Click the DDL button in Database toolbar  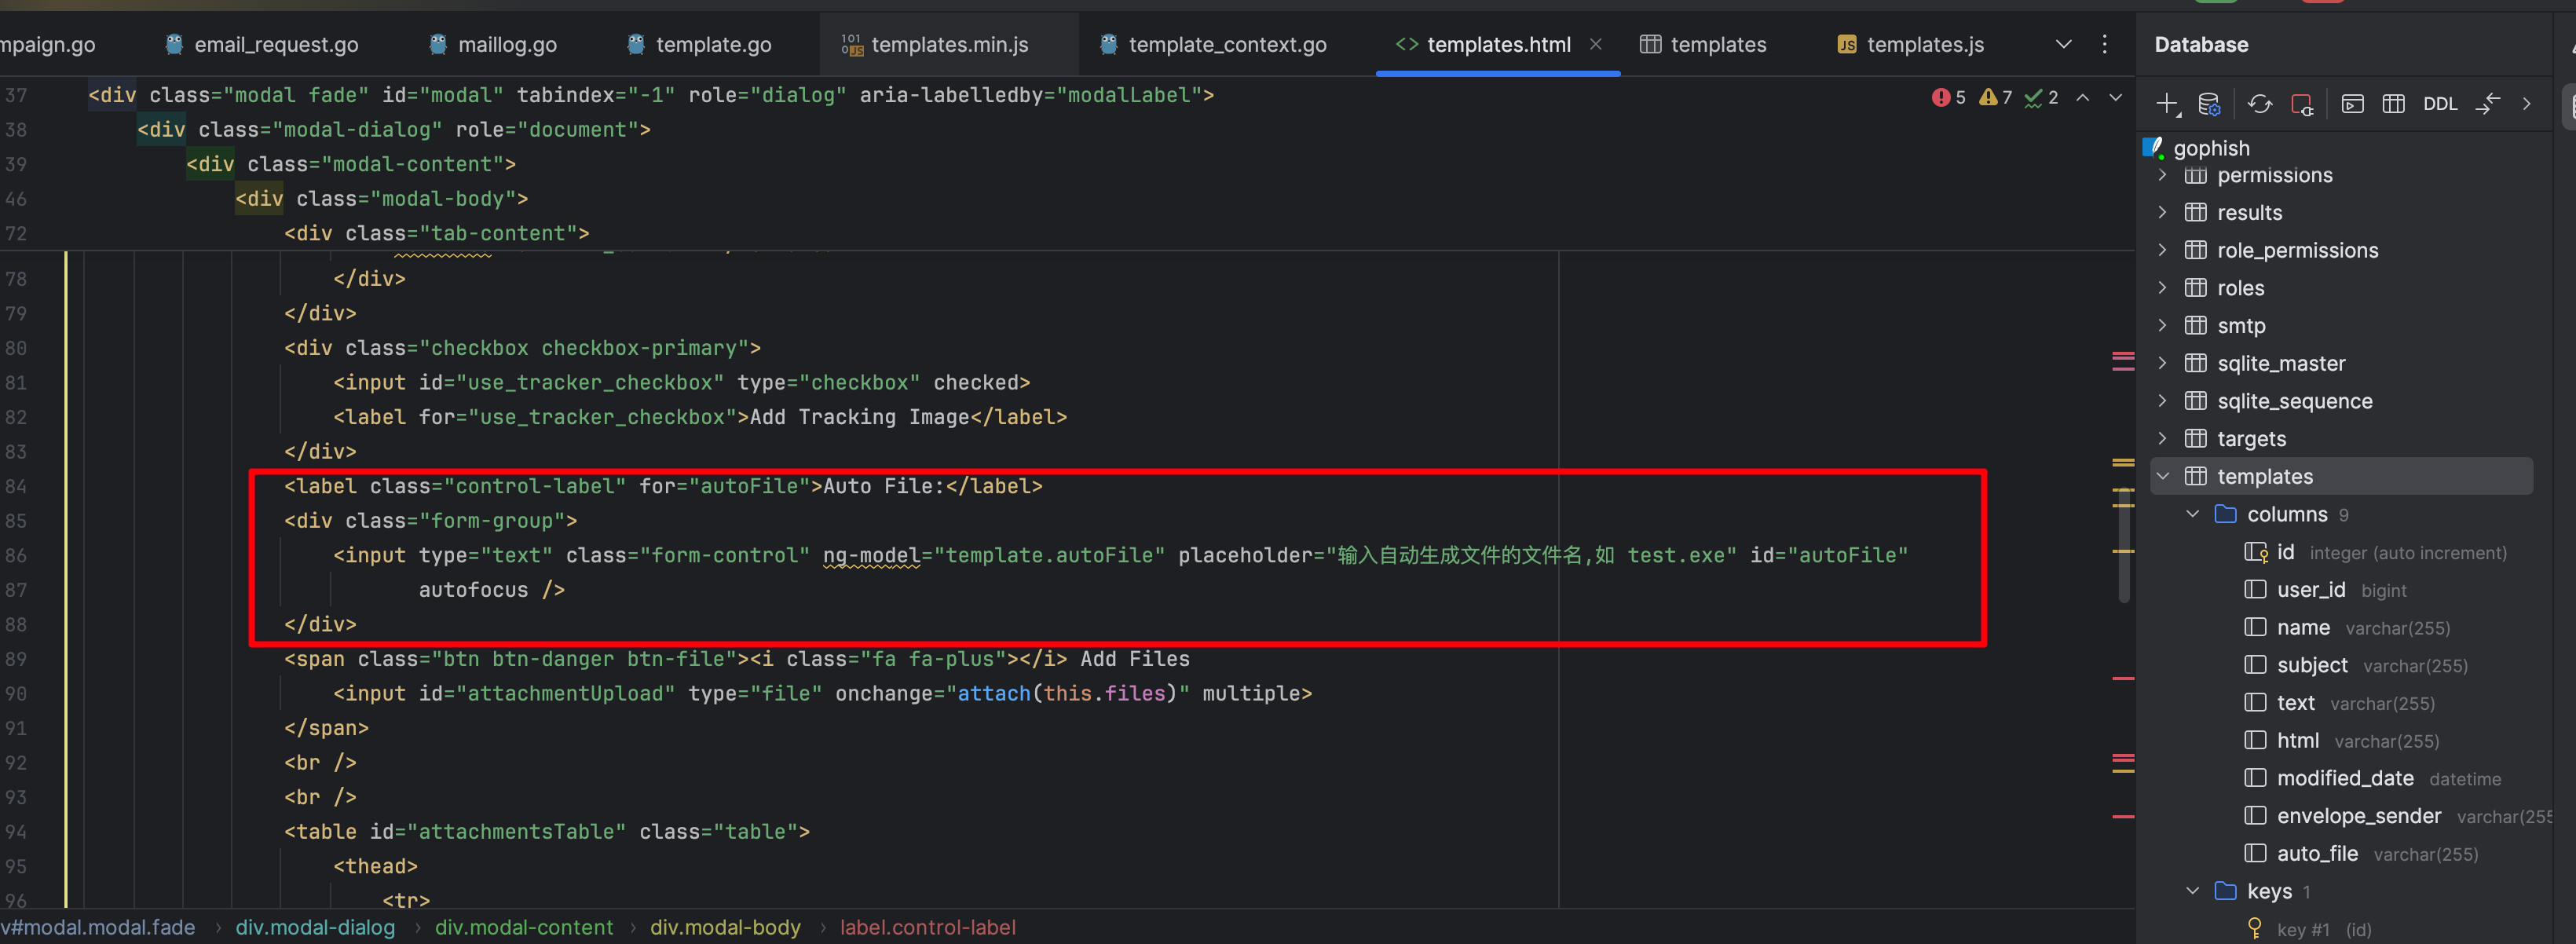[x=2440, y=104]
